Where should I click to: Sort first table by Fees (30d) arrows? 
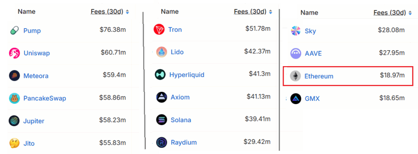tap(127, 12)
